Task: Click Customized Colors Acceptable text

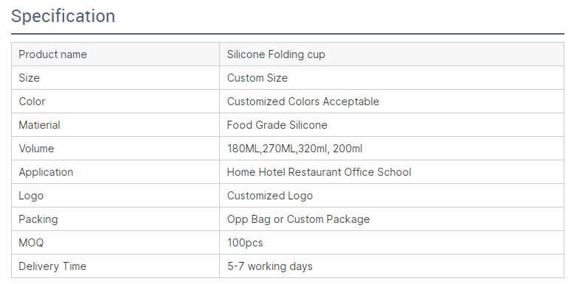Action: click(x=303, y=102)
